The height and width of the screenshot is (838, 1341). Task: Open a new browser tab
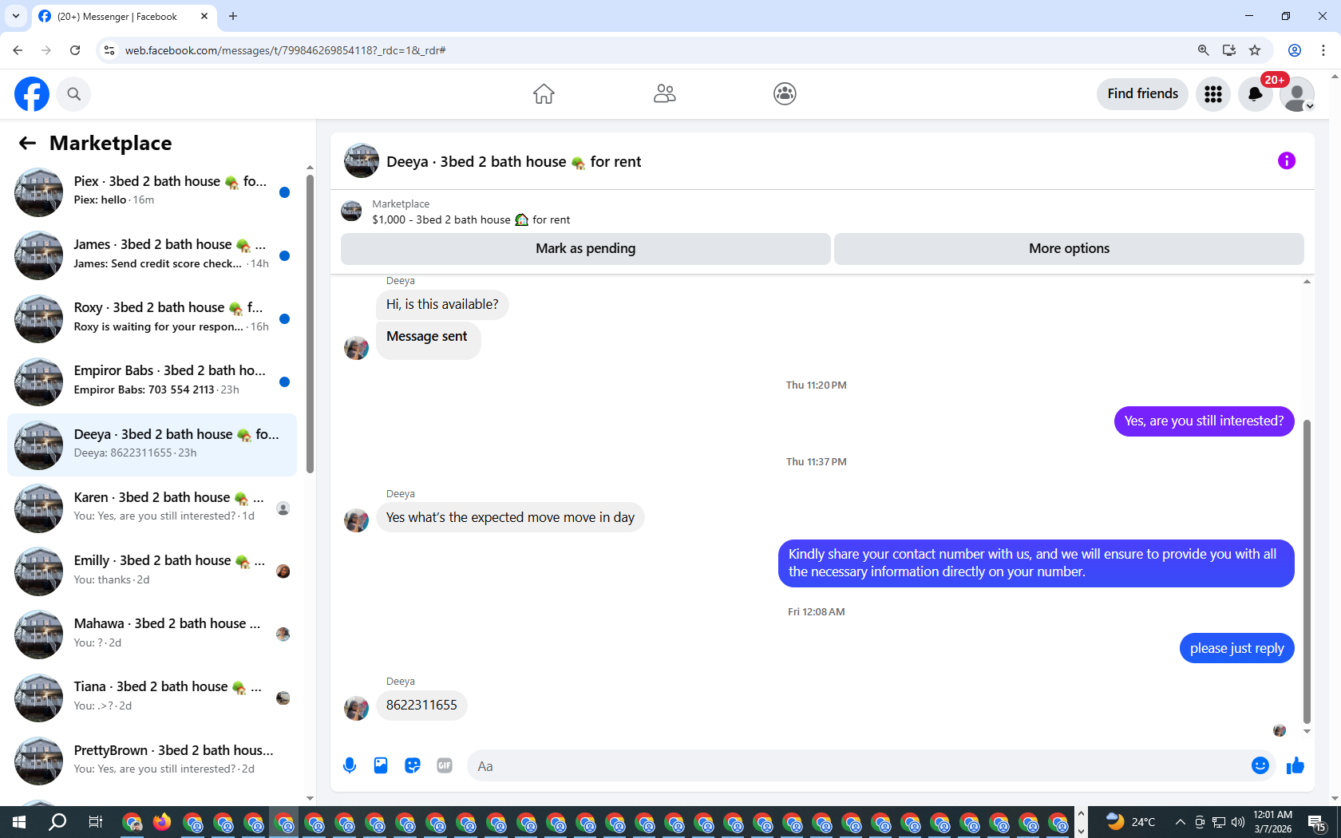[x=233, y=16]
